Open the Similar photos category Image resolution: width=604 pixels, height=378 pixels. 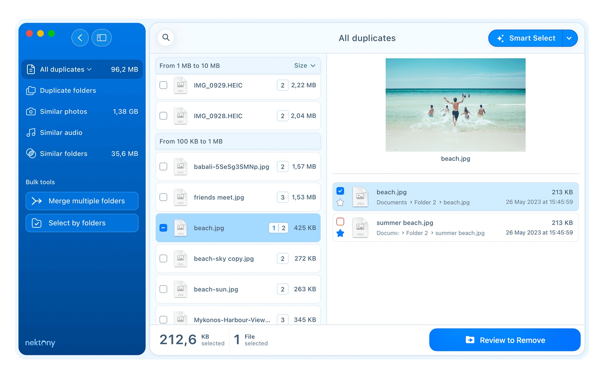tap(82, 112)
